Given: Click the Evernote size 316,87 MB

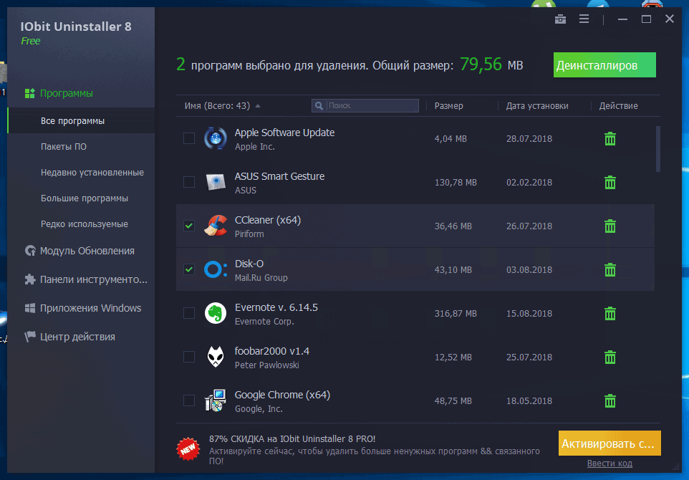Looking at the screenshot, I should tap(456, 313).
